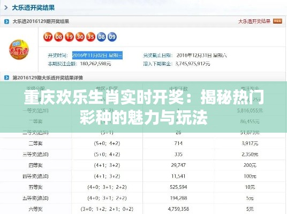Click the 大乐透 lottery logo

click(19, 50)
